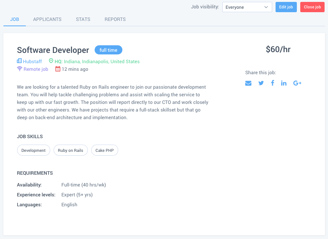Screen dimensions: 328x239
Task: Open the APPLICANTS tab
Action: [47, 19]
